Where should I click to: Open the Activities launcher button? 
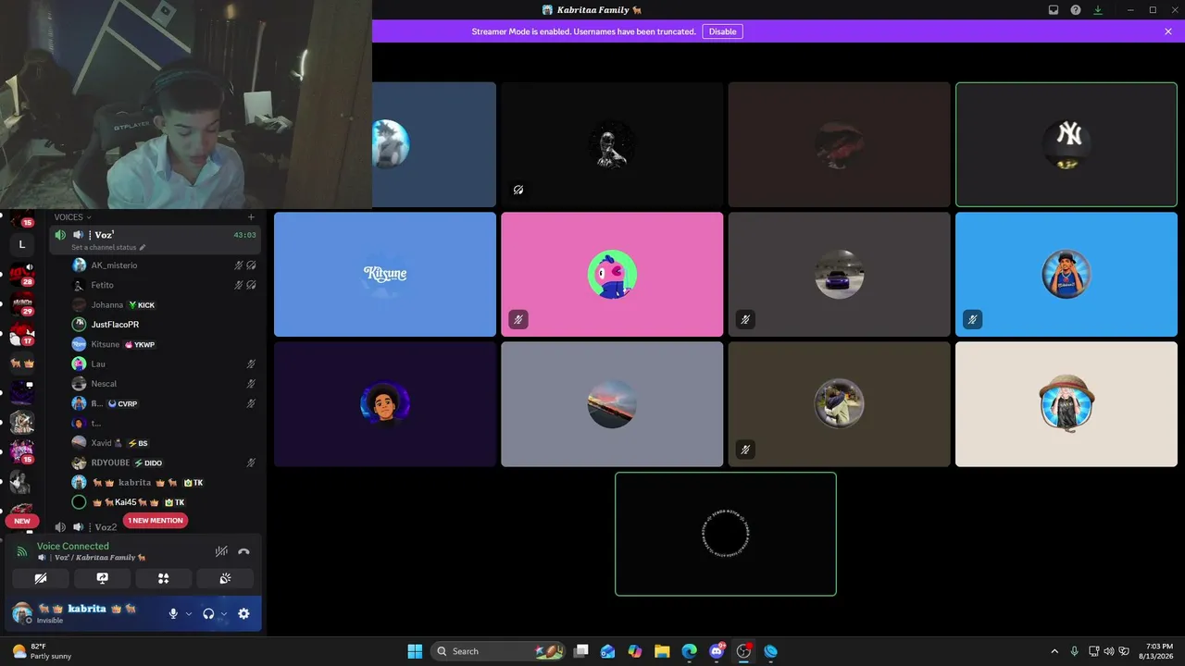click(x=164, y=578)
